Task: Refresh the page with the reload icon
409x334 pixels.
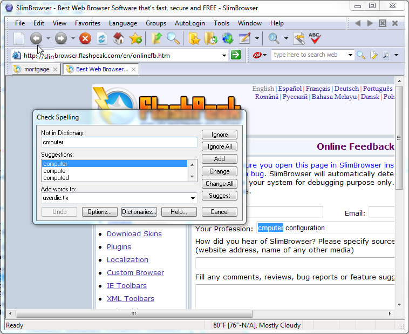Action: click(102, 39)
